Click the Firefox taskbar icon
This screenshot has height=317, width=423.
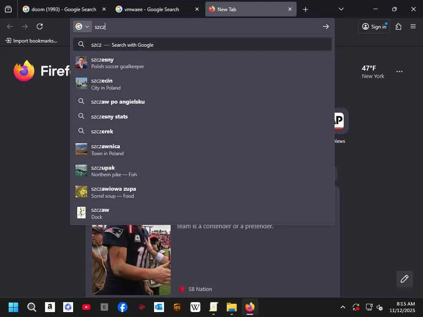(x=250, y=307)
